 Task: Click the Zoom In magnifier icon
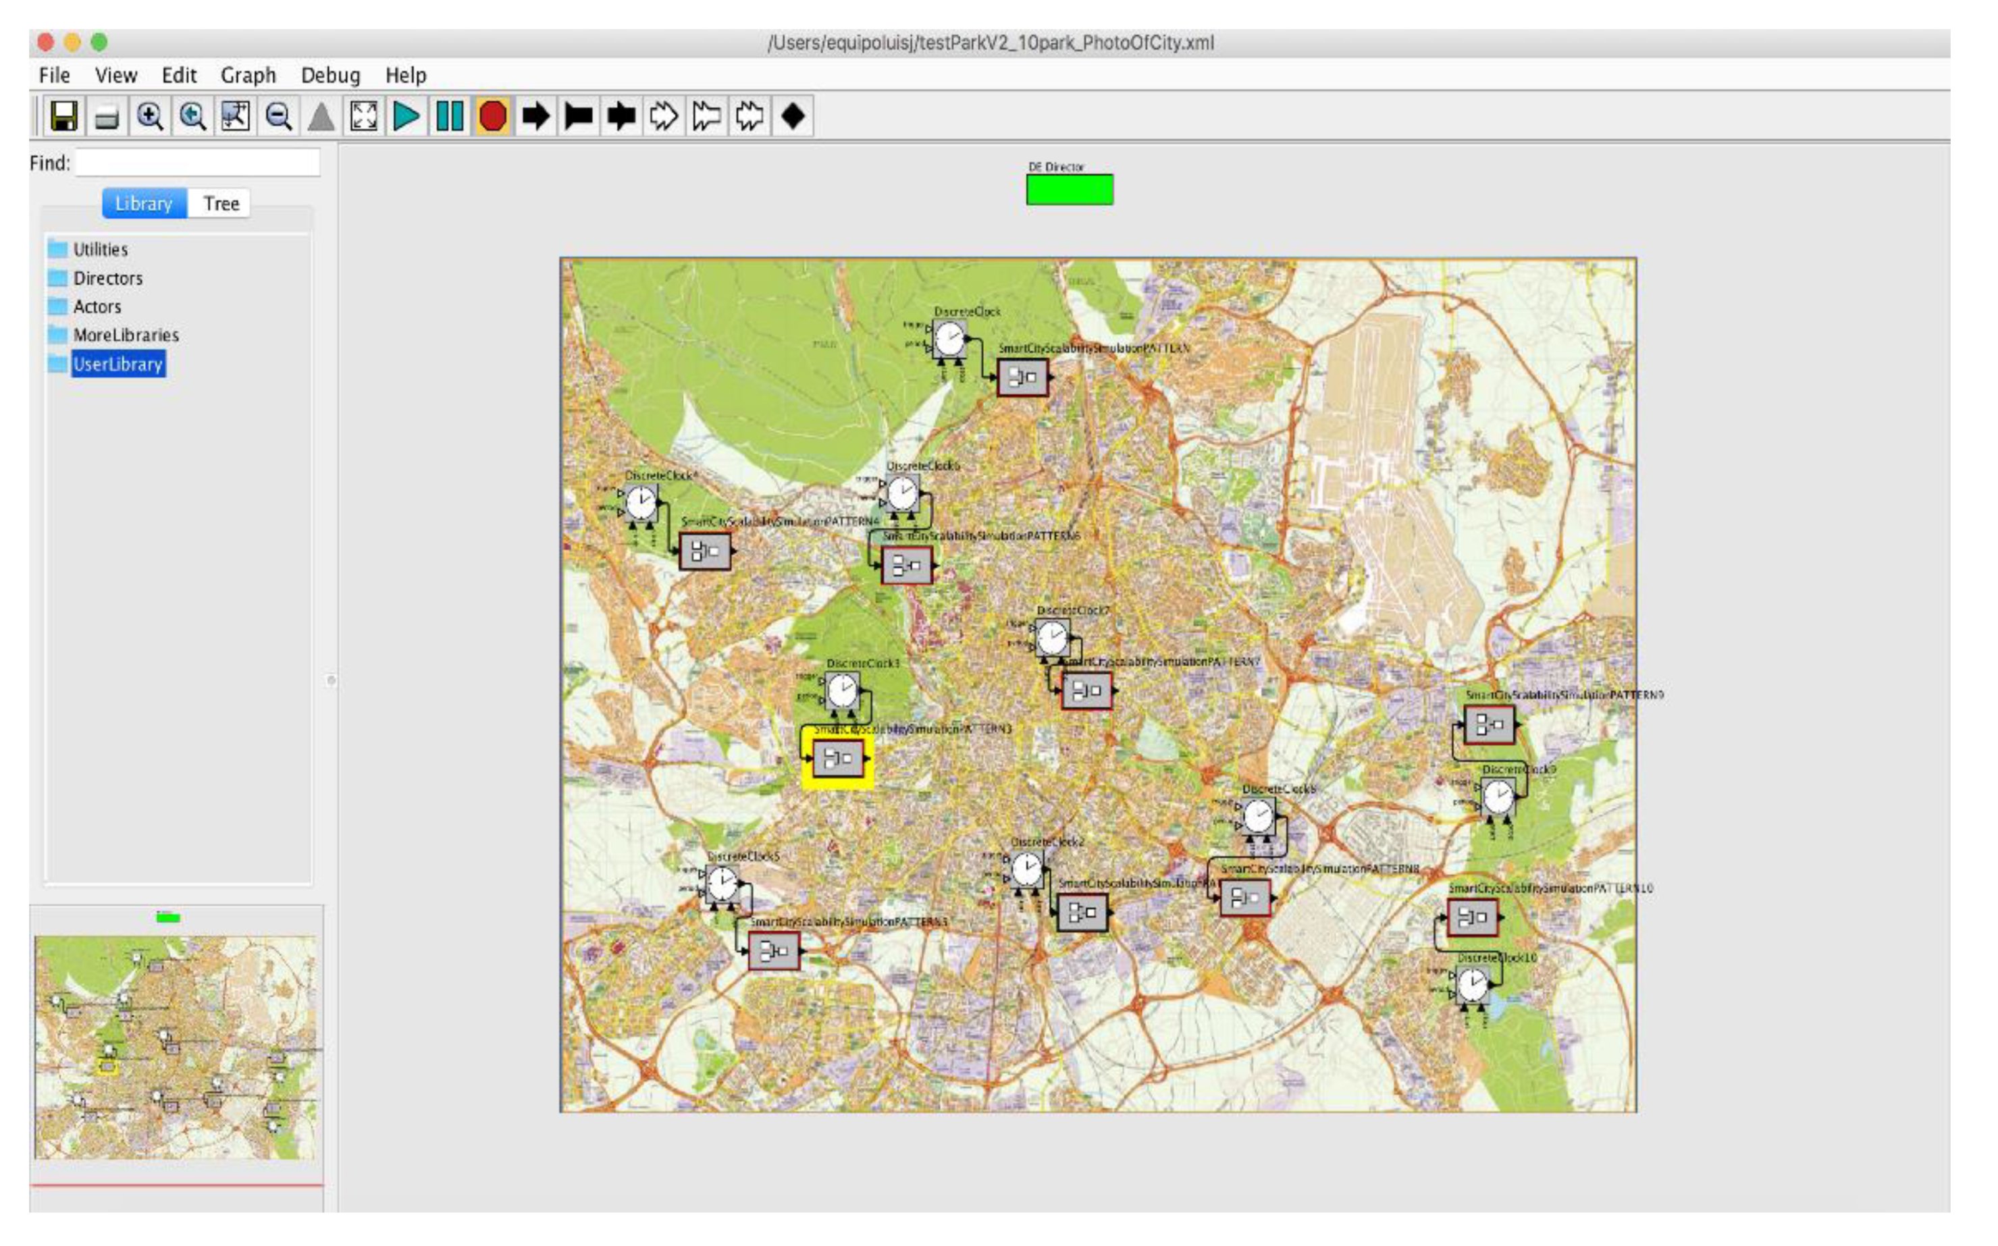click(150, 116)
